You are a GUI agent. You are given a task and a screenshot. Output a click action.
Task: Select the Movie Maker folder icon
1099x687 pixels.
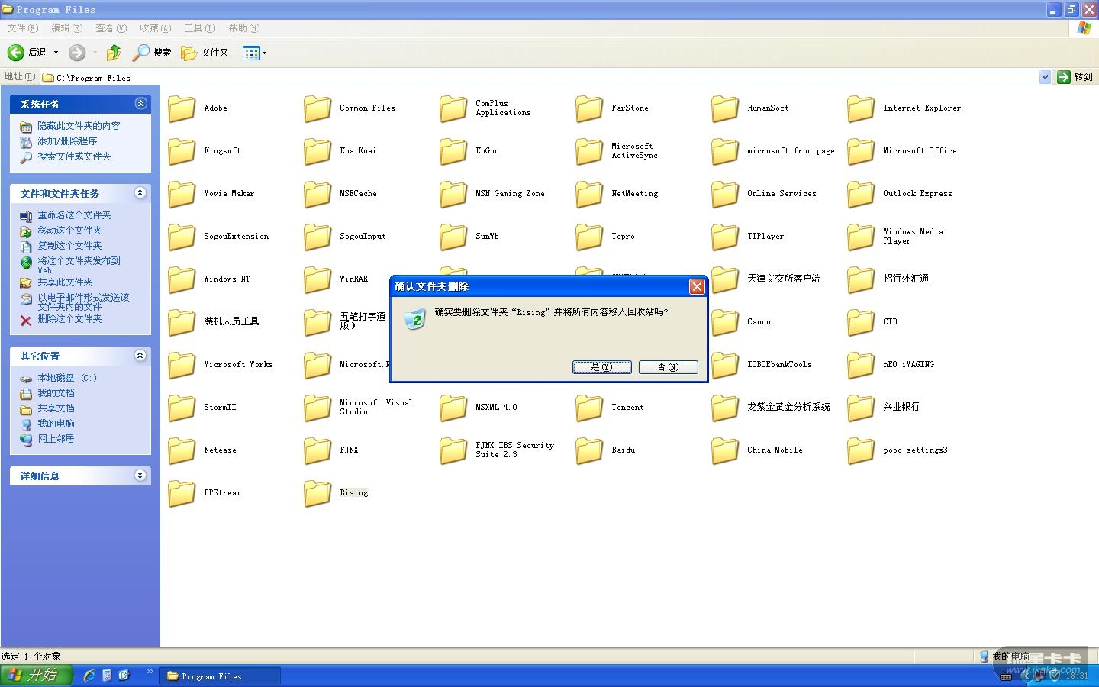(182, 194)
